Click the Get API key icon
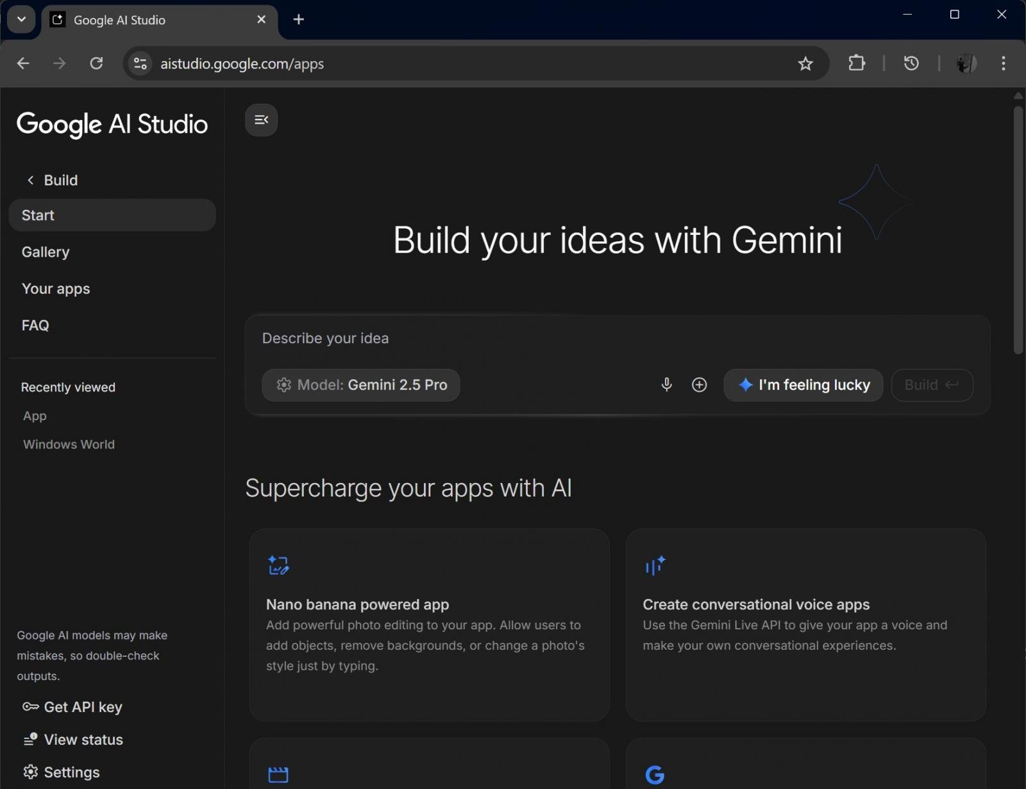Image resolution: width=1026 pixels, height=789 pixels. pos(29,706)
